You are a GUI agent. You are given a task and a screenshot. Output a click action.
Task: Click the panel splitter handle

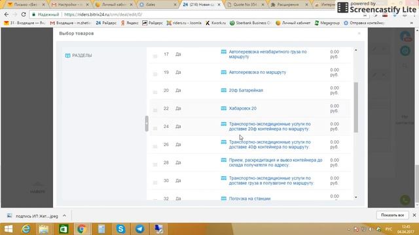pyautogui.click(x=147, y=123)
